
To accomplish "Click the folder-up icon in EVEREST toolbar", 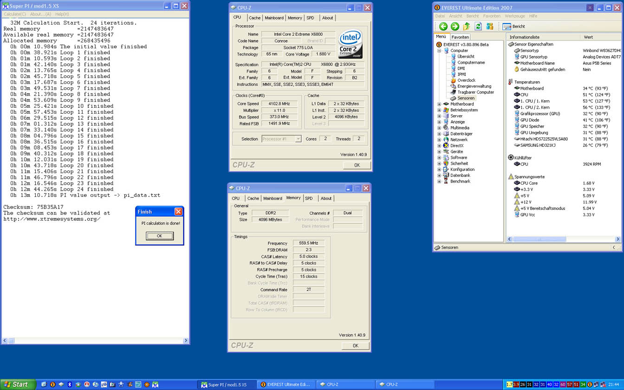I will click(466, 26).
